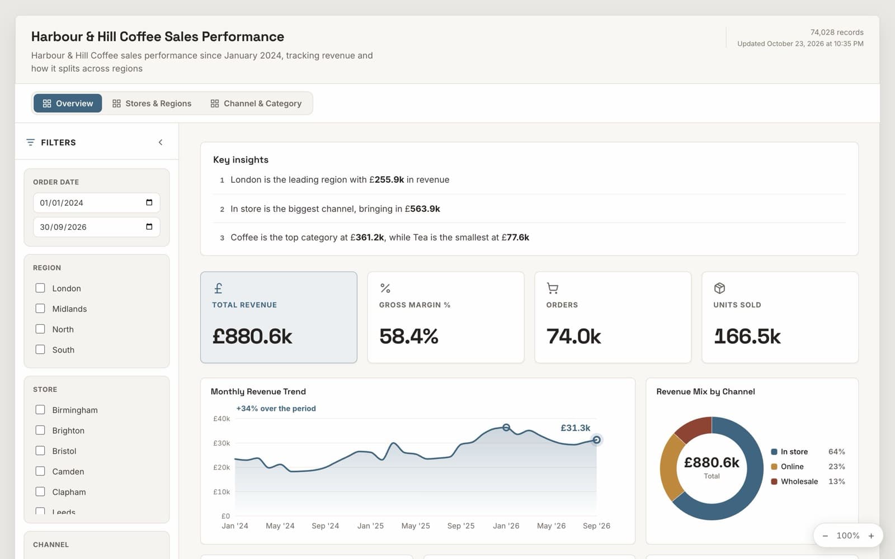
Task: Open the Overview tab
Action: pos(68,103)
